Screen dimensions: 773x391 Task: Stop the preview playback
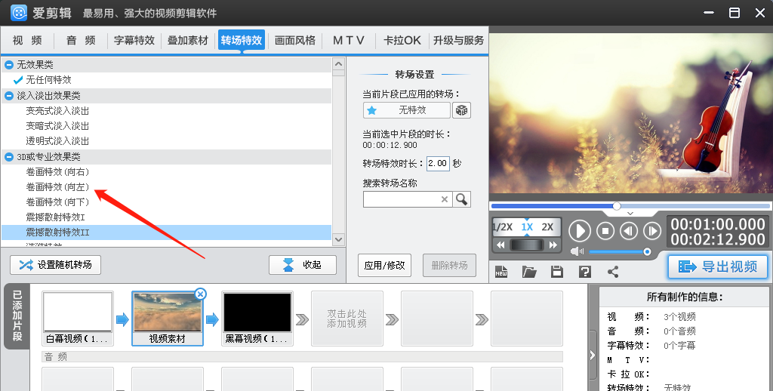(x=605, y=231)
